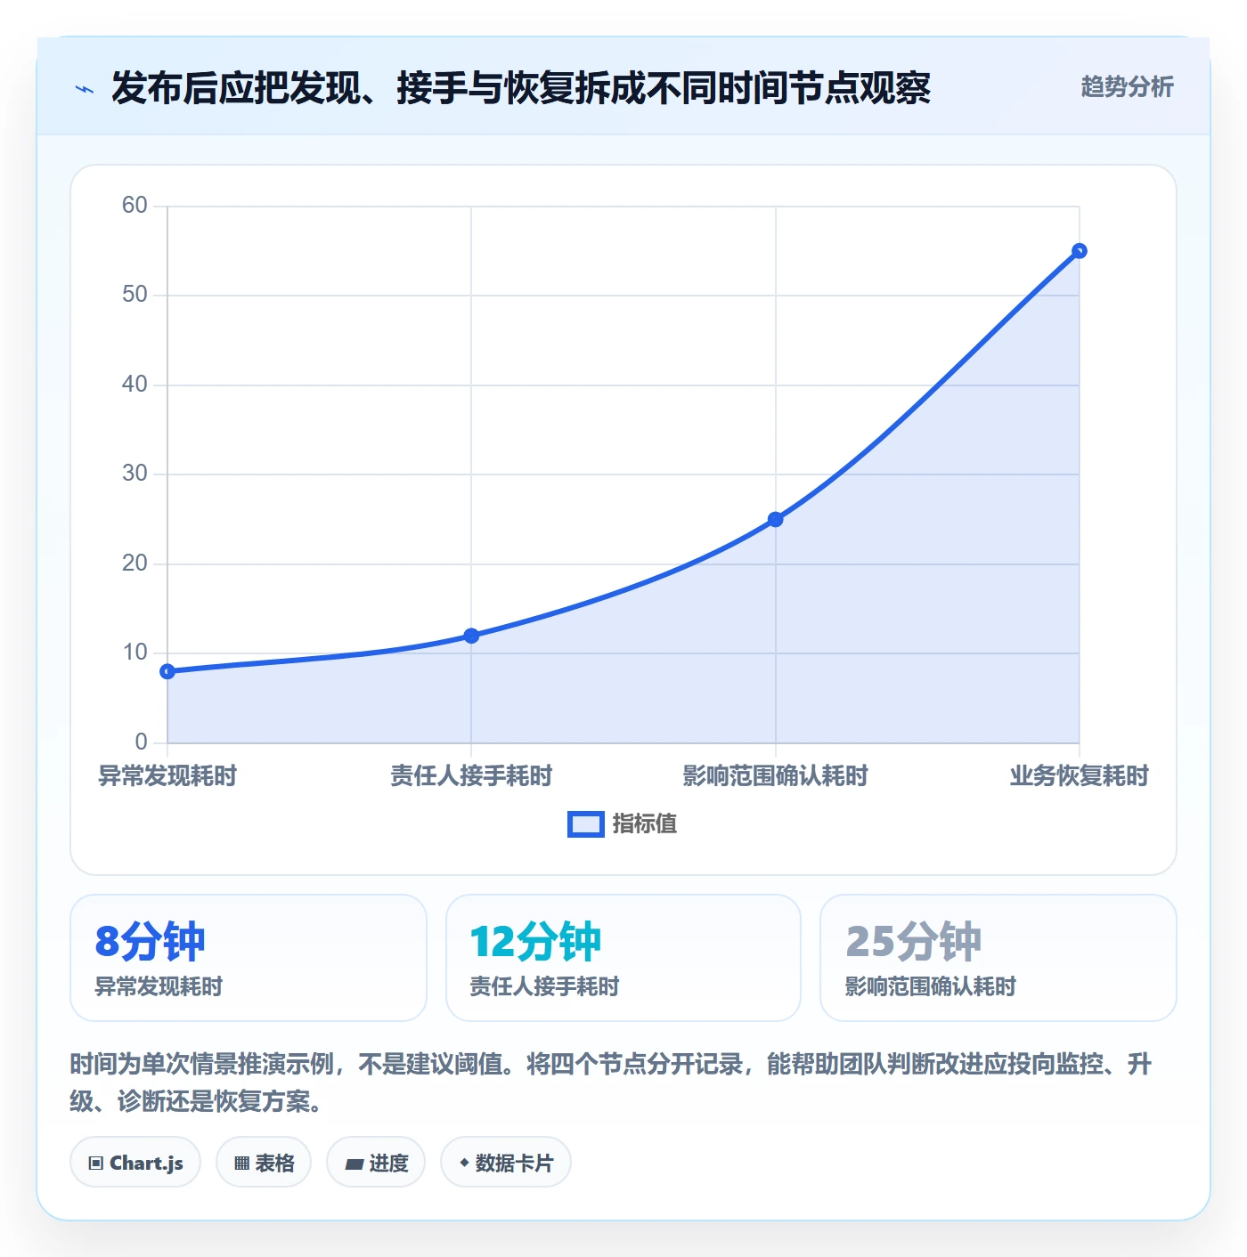Click the Chart.js tag chip

point(135,1162)
